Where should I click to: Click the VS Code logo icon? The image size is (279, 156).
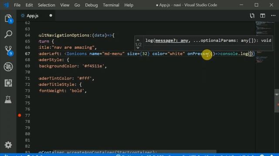coord(6,5)
